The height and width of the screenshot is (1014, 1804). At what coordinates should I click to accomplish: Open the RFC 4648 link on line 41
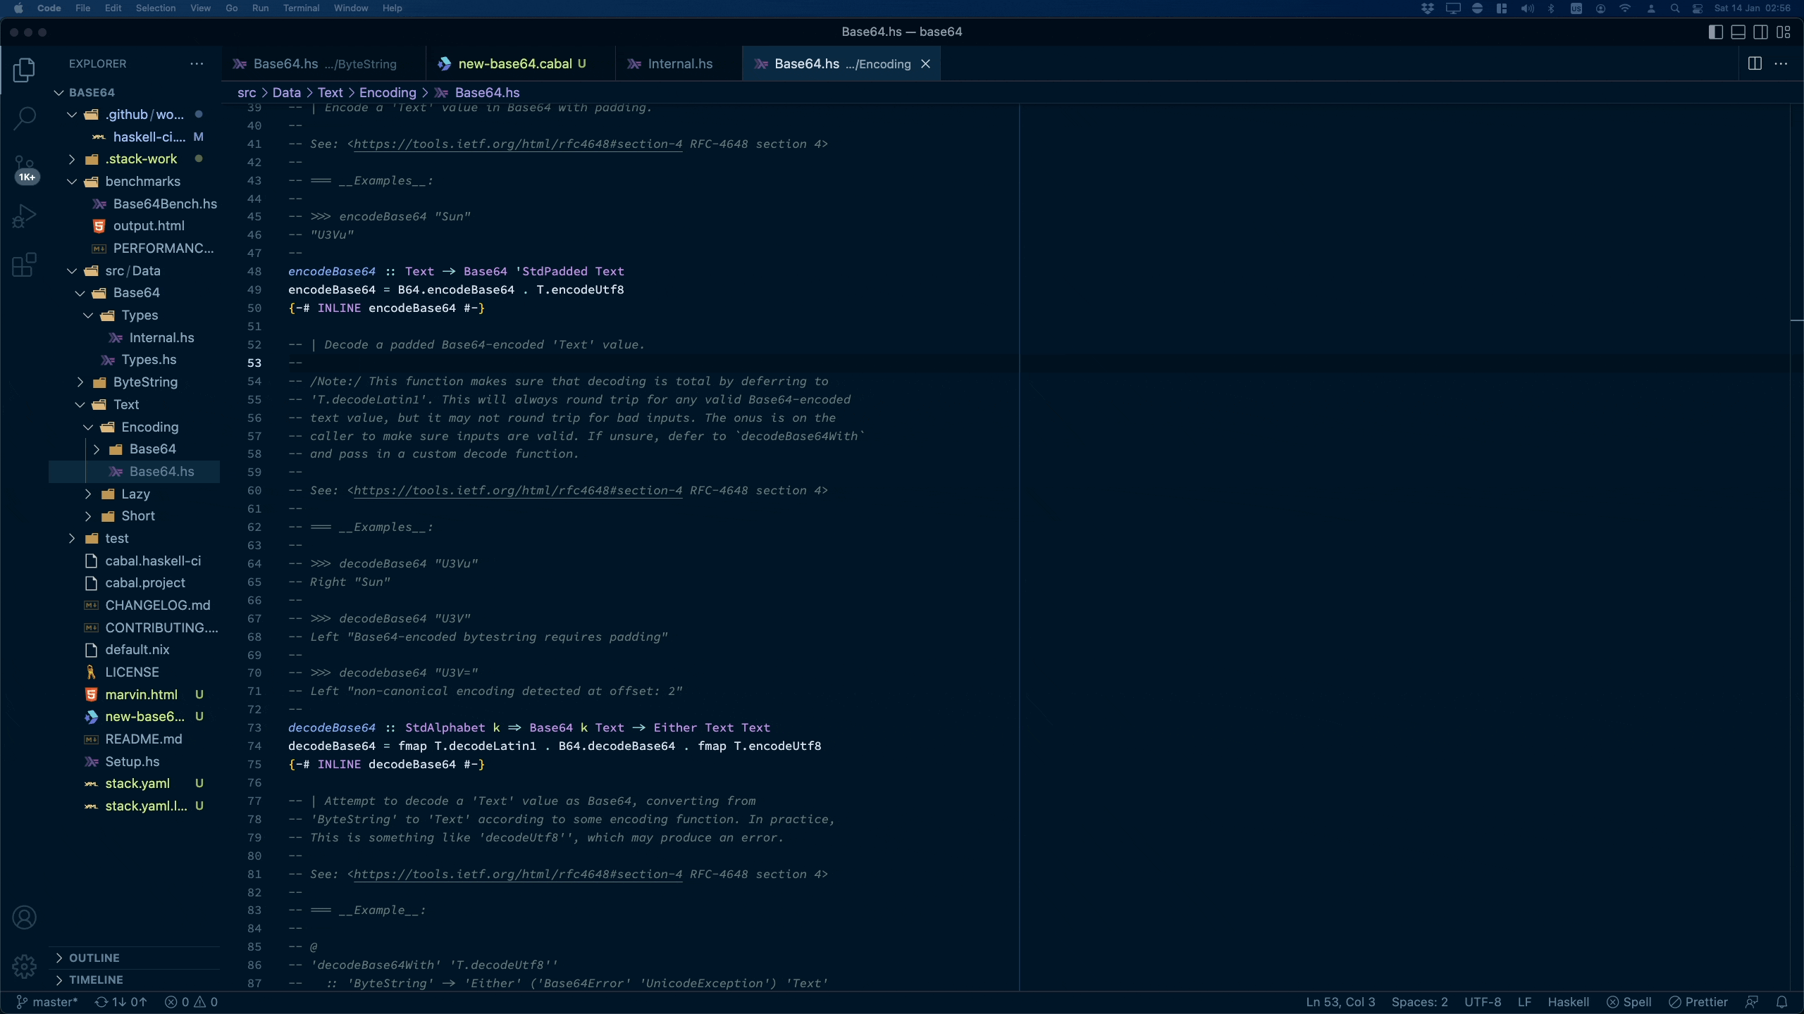point(514,144)
